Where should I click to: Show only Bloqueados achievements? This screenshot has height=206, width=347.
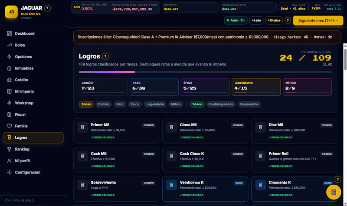tap(249, 104)
